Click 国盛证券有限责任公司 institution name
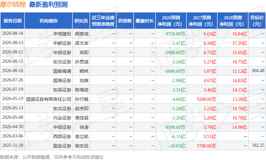 [x=49, y=99]
